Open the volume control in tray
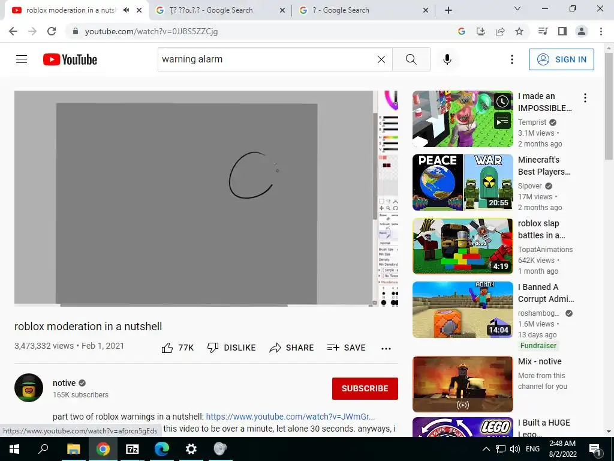 [515, 449]
